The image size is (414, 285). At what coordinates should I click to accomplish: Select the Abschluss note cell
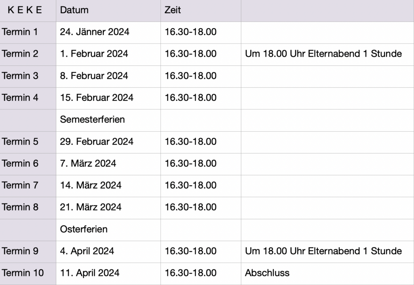[267, 273]
